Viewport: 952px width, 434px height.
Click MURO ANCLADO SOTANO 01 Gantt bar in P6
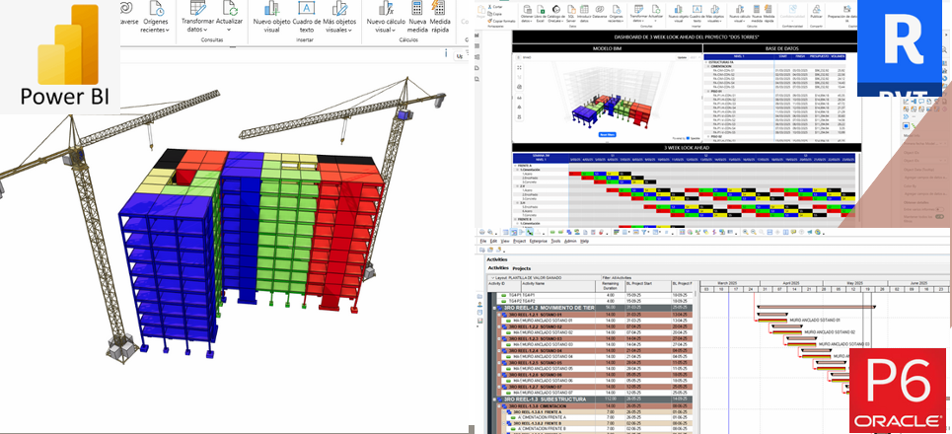[772, 321]
